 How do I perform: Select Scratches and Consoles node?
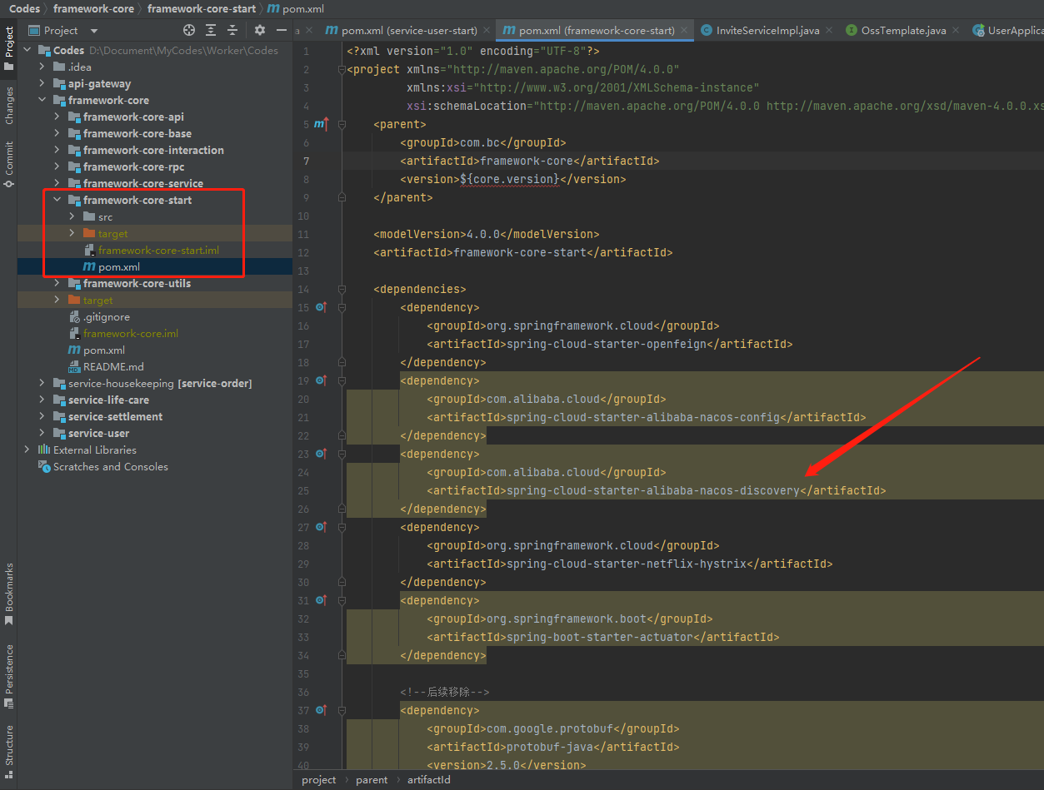point(111,466)
